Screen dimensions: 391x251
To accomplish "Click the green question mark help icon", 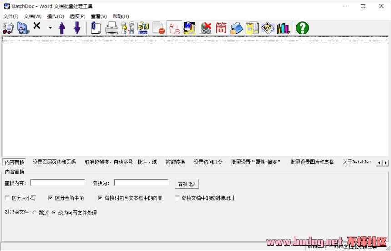I will pyautogui.click(x=302, y=28).
